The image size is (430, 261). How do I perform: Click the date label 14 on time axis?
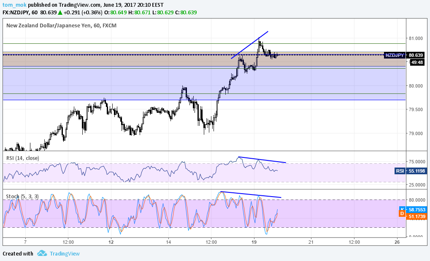(x=168, y=242)
